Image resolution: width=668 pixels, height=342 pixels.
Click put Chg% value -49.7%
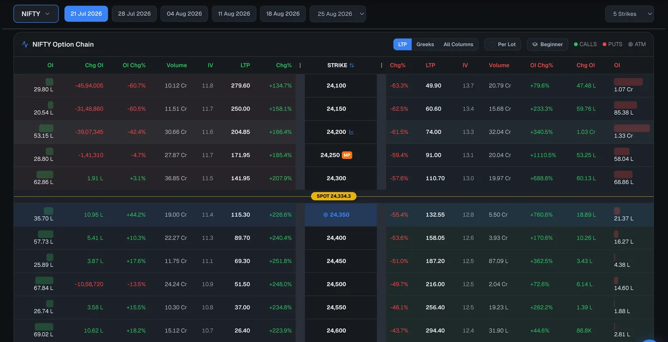399,284
